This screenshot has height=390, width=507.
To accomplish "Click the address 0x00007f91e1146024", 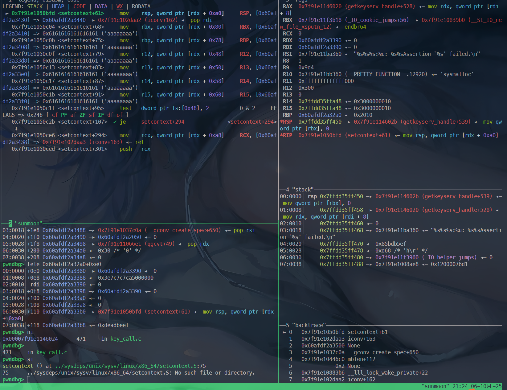I will click(x=30, y=339).
